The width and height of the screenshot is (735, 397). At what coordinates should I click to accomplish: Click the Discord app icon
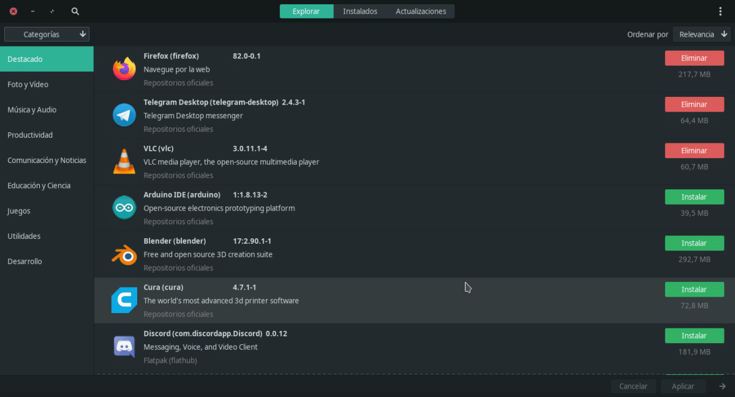[124, 347]
